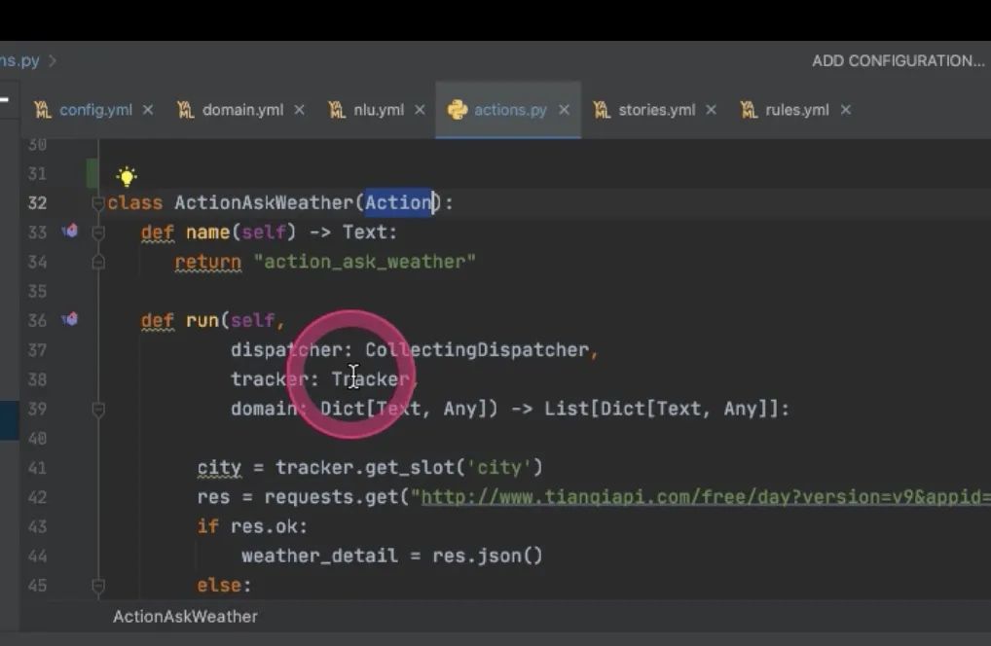Toggle the else block fold on line 45
Image resolution: width=991 pixels, height=646 pixels.
[98, 586]
